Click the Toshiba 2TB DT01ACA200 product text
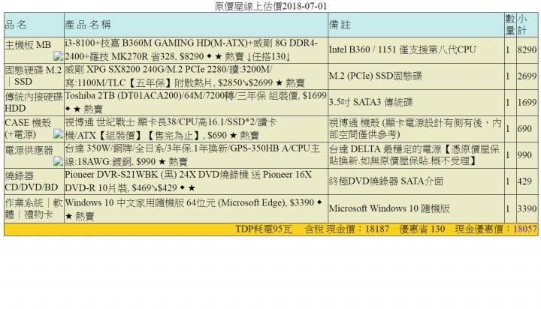Screen dimensions: 541x309 click(x=195, y=102)
